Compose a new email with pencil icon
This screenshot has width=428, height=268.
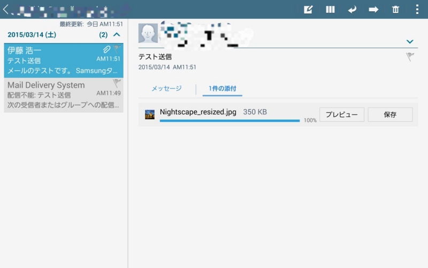click(x=308, y=10)
